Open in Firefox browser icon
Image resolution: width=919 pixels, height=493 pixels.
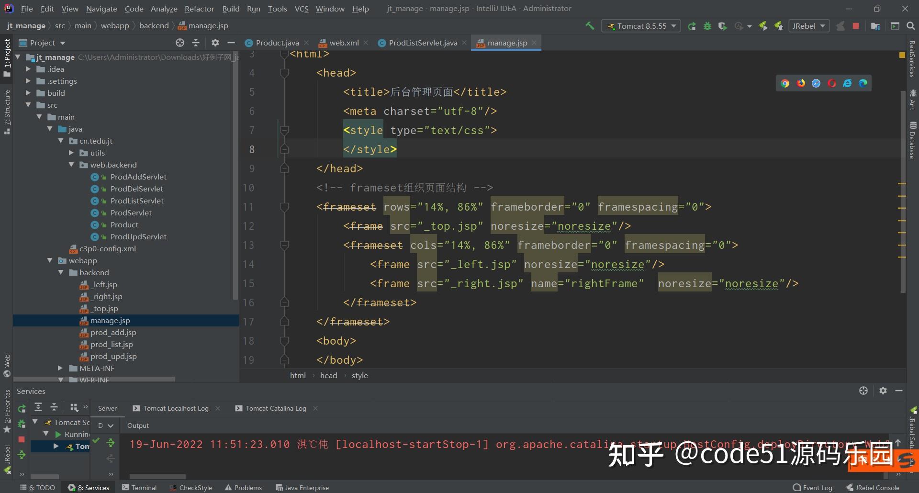coord(801,83)
